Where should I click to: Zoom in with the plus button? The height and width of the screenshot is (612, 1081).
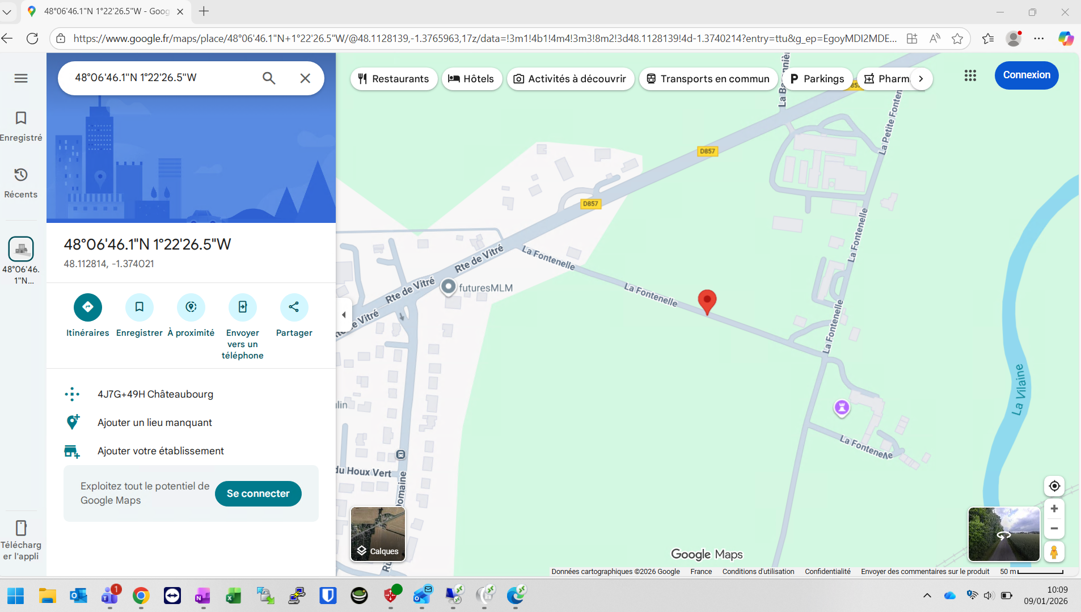(x=1054, y=509)
